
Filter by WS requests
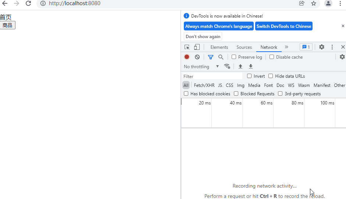(x=291, y=85)
